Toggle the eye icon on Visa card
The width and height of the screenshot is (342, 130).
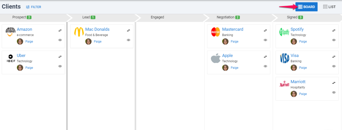(334, 66)
